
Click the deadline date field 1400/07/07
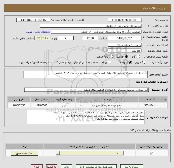pyautogui.click(x=124, y=38)
